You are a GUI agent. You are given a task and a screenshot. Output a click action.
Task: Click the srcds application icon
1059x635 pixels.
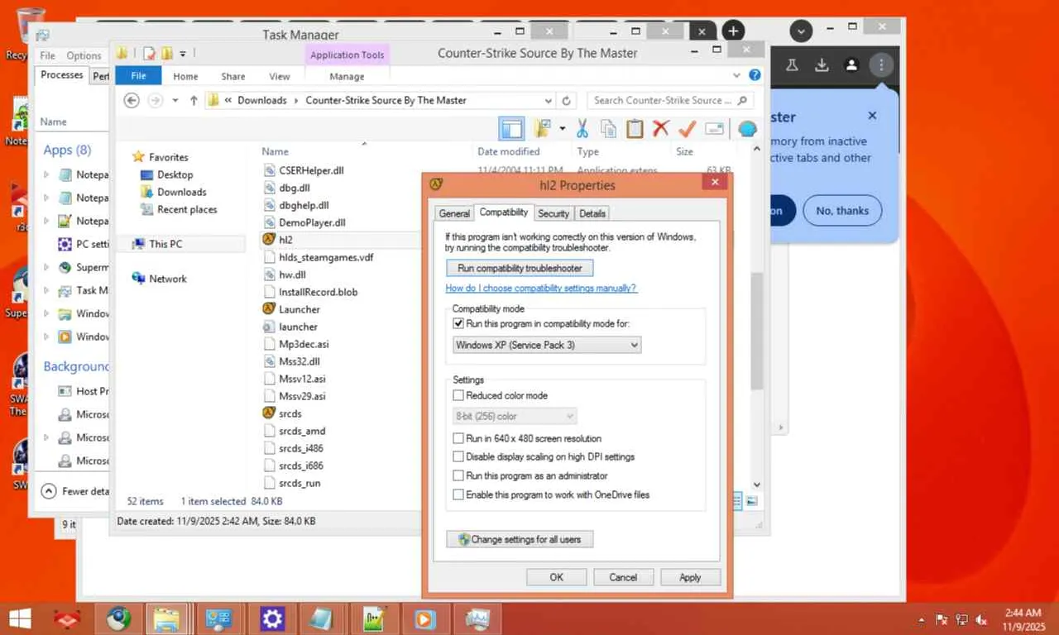pyautogui.click(x=268, y=413)
